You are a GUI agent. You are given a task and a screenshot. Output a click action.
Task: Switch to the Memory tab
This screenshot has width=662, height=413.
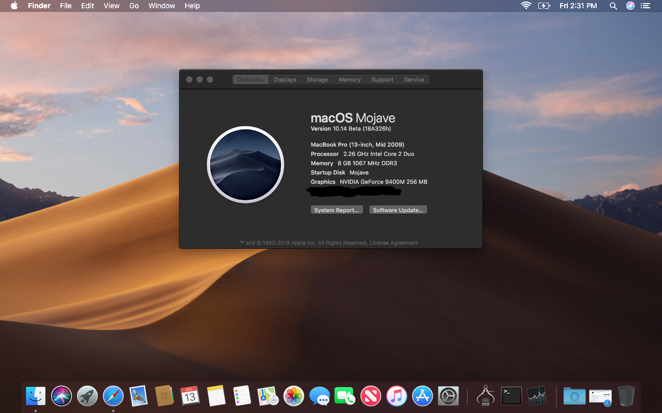pos(350,80)
